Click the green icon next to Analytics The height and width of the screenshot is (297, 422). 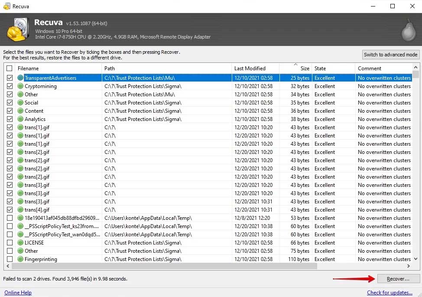[20, 119]
